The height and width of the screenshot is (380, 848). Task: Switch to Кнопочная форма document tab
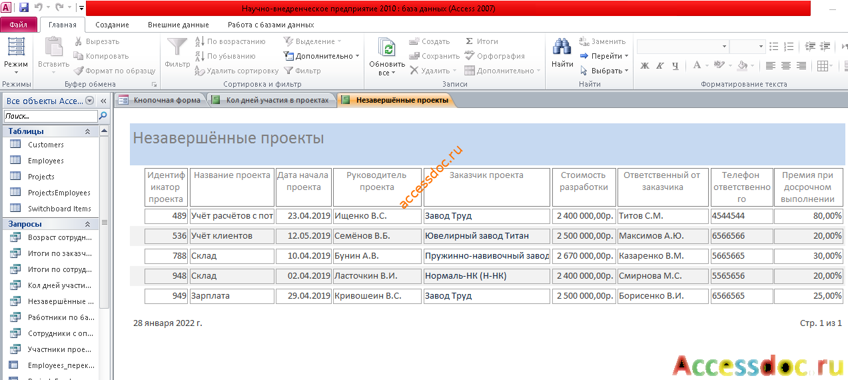click(160, 100)
